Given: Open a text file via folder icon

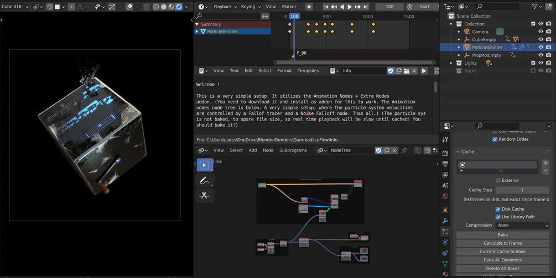Looking at the screenshot, I should 407,71.
